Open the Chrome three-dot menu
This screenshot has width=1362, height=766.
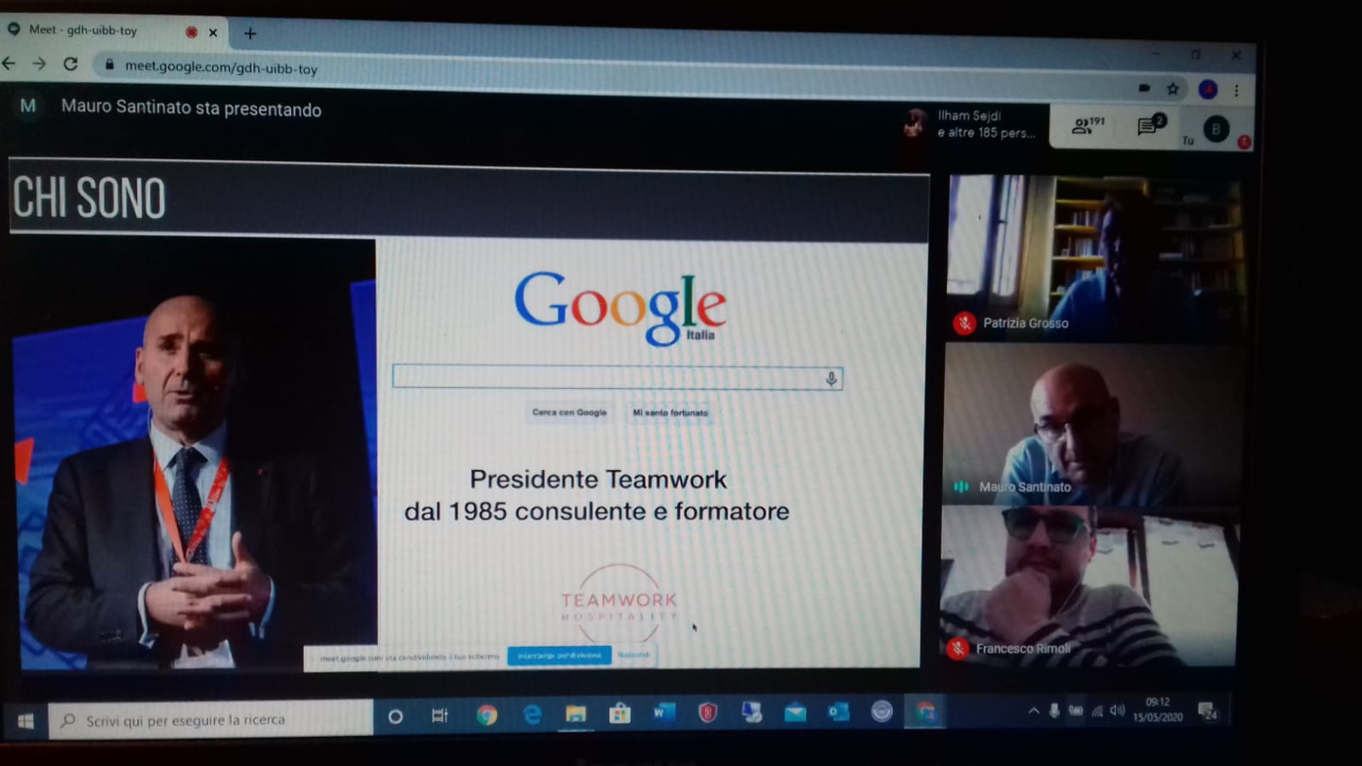point(1237,90)
